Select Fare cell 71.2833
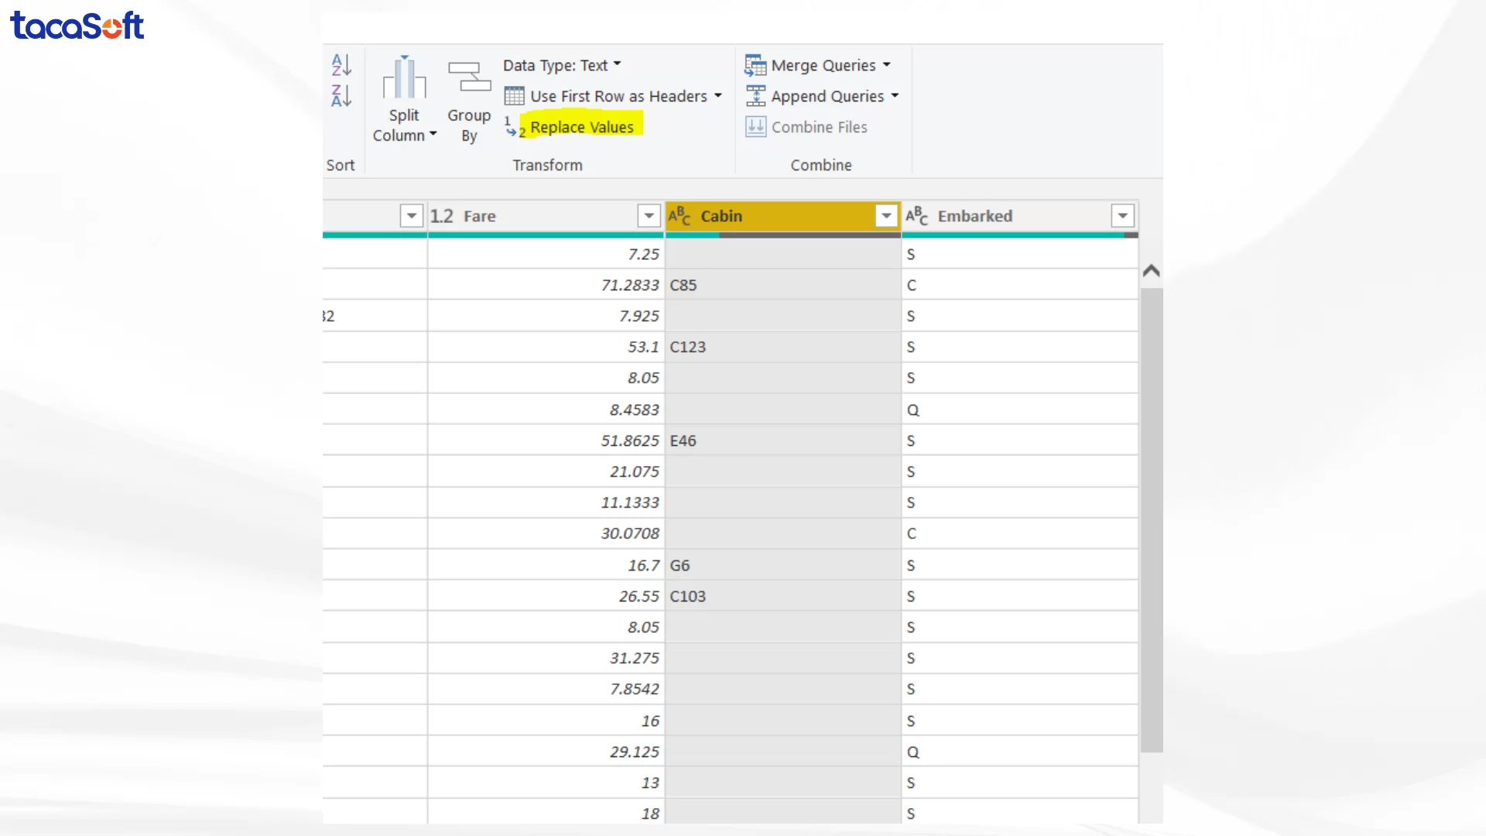 (546, 285)
